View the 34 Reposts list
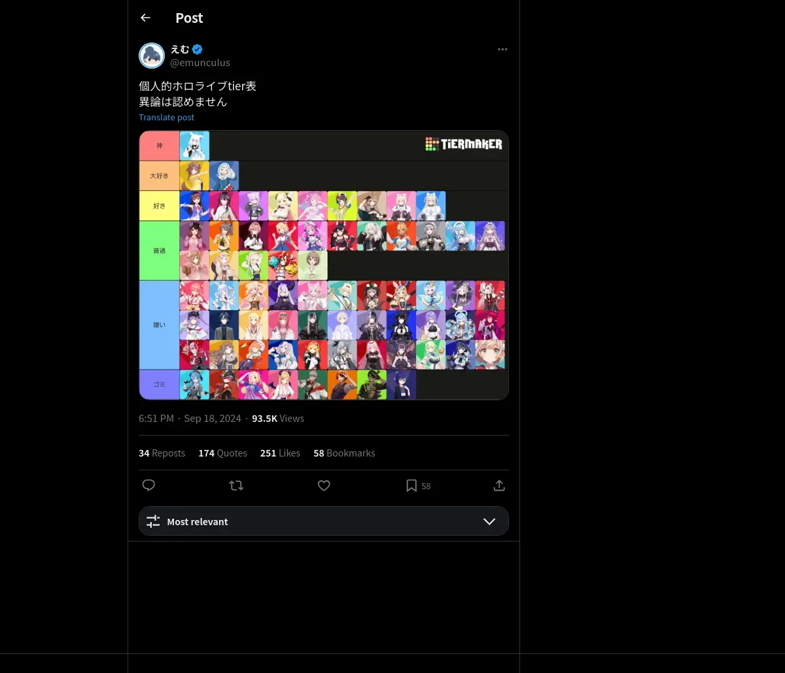This screenshot has height=673, width=785. coord(162,453)
